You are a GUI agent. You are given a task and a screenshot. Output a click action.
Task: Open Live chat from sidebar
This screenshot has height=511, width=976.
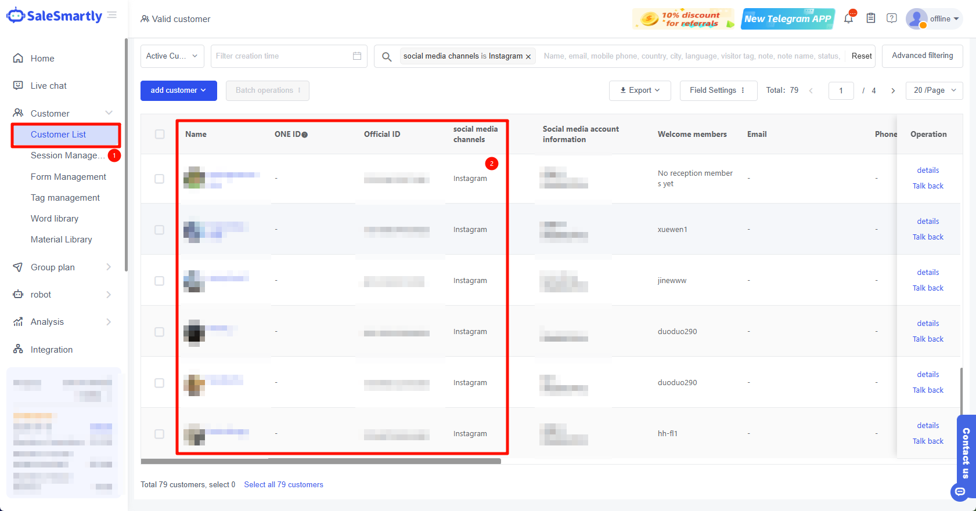point(48,86)
